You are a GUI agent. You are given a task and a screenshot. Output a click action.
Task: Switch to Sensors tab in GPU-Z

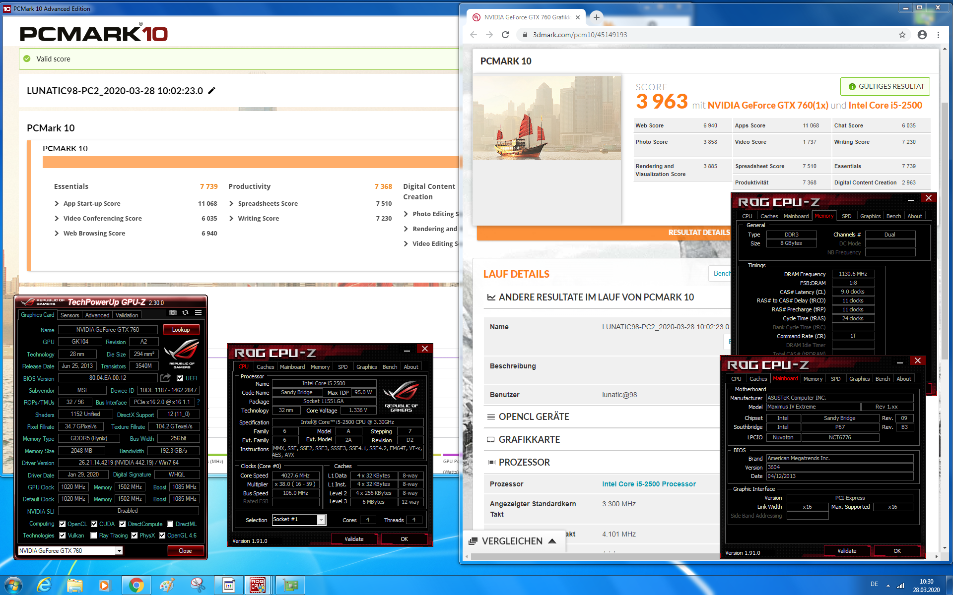click(x=70, y=315)
